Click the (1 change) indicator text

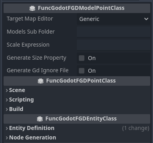click(x=136, y=128)
